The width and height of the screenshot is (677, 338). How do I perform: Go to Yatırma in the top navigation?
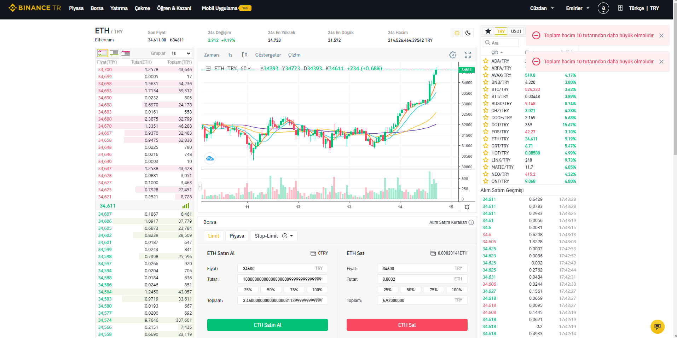tap(119, 8)
